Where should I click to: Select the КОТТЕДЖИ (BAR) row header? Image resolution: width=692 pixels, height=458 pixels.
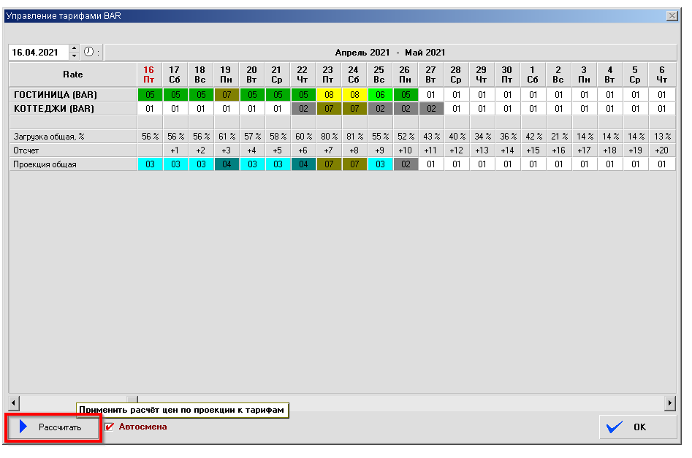click(72, 108)
